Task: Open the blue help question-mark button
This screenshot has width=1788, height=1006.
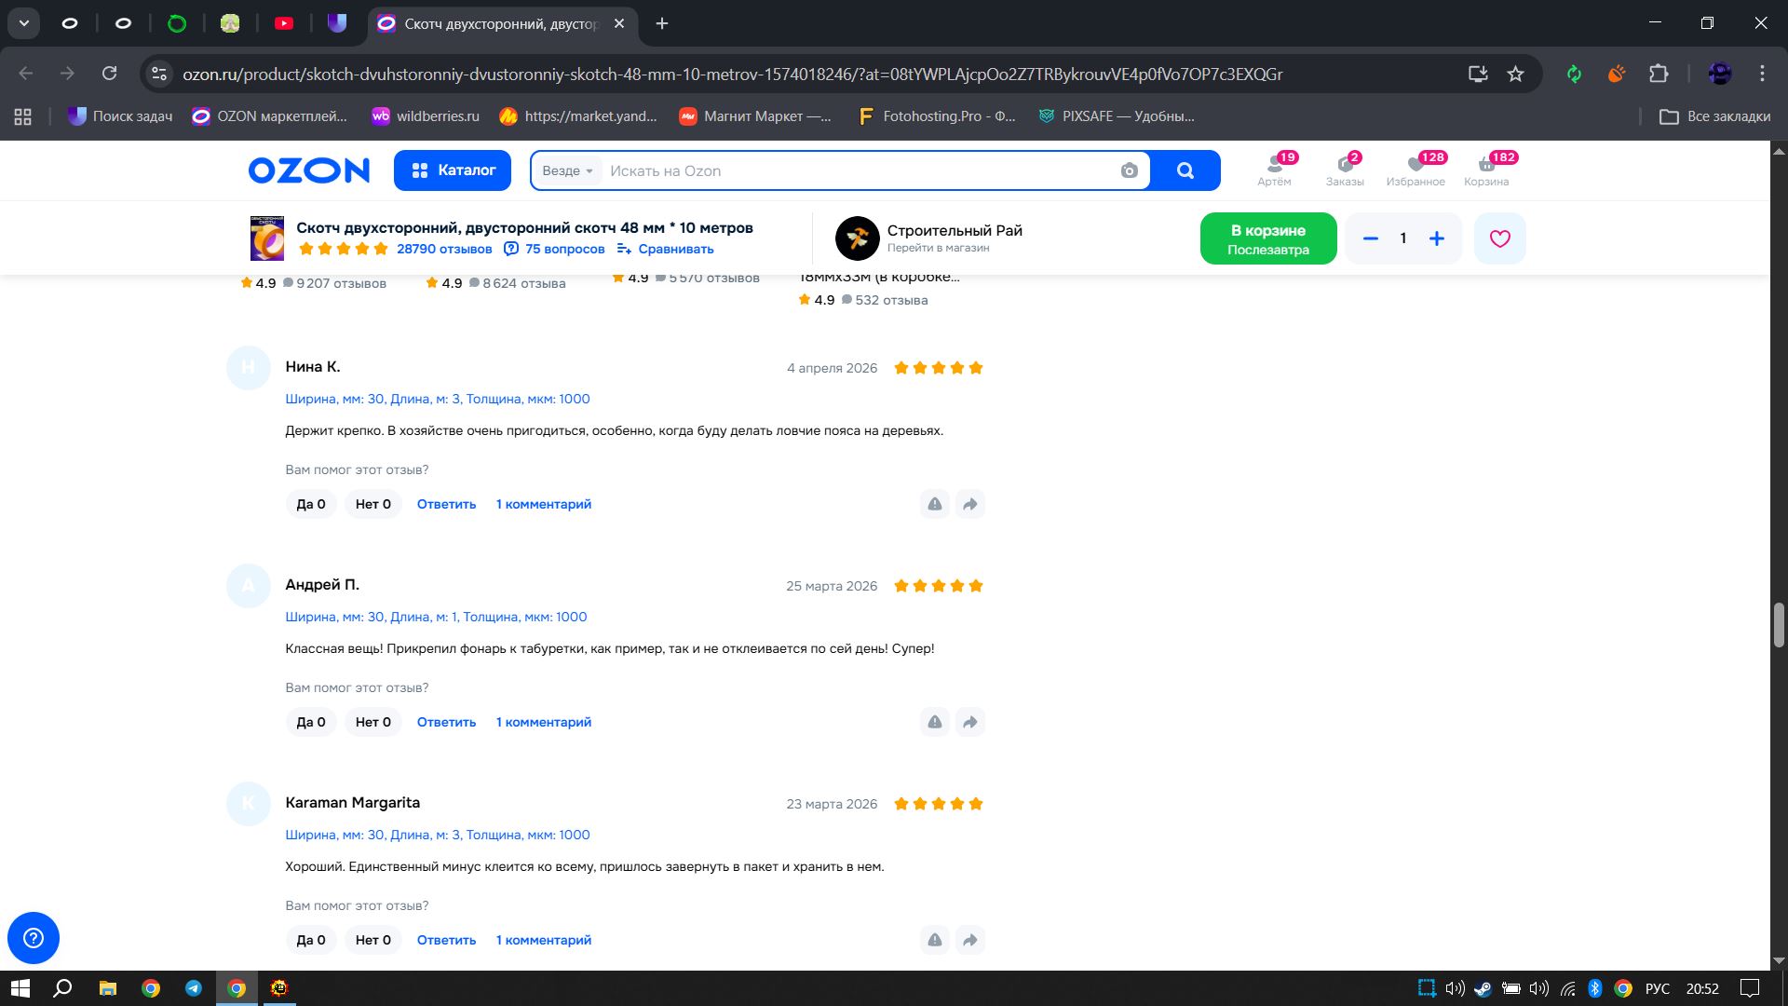Action: [34, 937]
